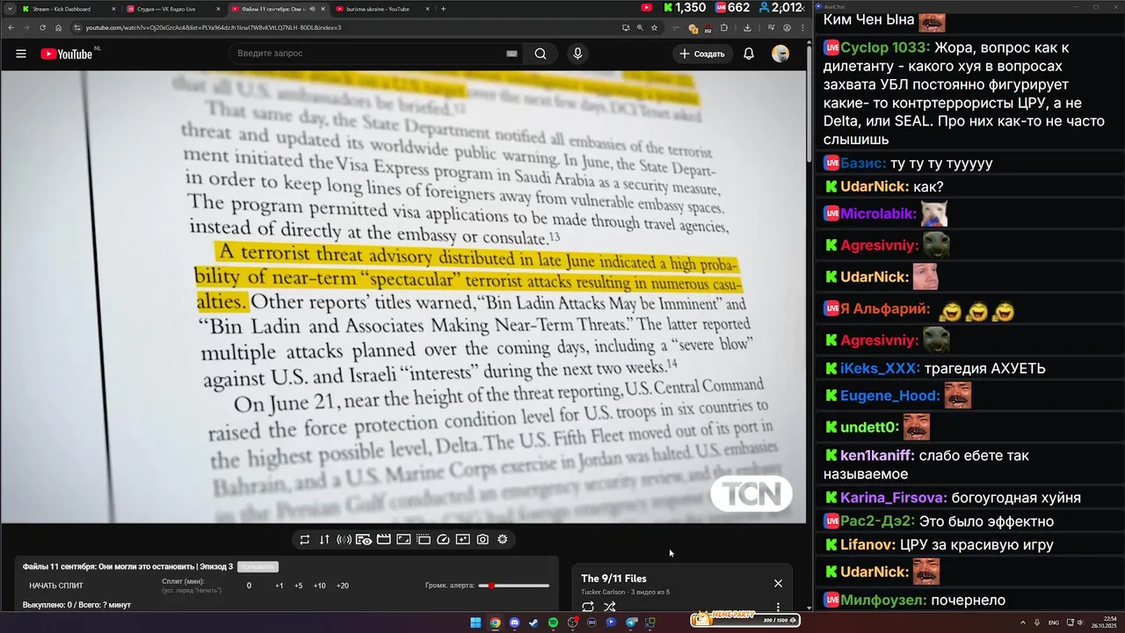
Task: Switch to Студия — VK Видео Live tab
Action: (x=171, y=9)
